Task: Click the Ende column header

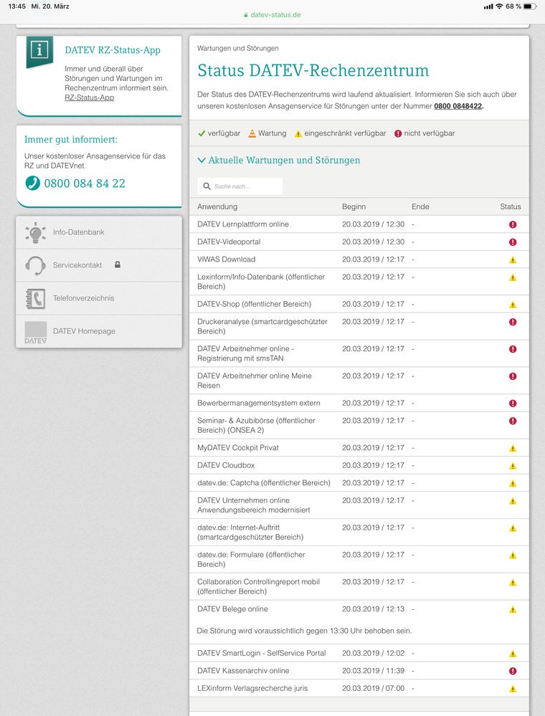Action: click(x=420, y=206)
